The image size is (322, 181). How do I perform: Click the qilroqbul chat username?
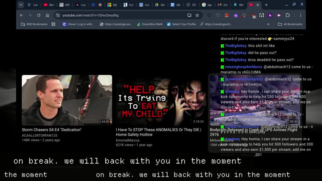232,92
